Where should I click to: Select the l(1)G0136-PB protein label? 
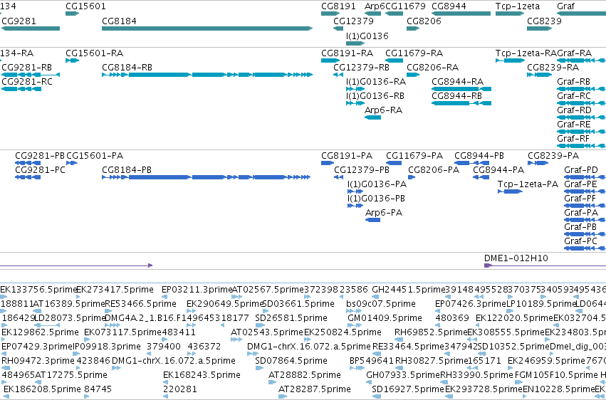pyautogui.click(x=376, y=199)
